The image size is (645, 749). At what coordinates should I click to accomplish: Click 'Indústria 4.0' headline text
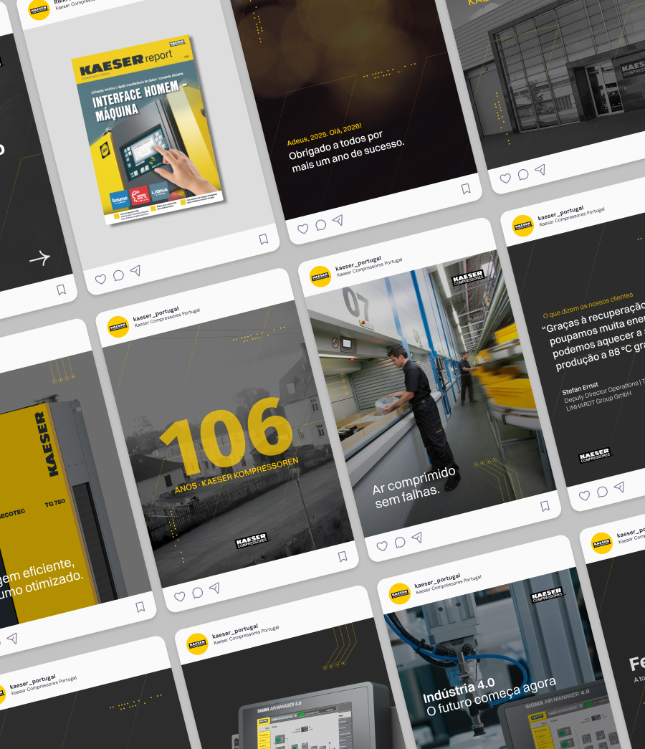coord(459,690)
